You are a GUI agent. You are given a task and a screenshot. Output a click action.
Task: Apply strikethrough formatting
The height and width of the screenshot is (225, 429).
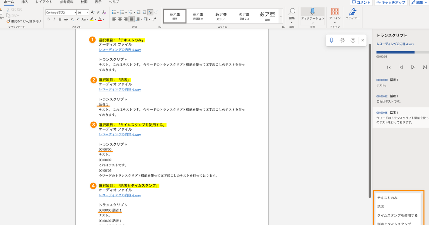[66, 19]
